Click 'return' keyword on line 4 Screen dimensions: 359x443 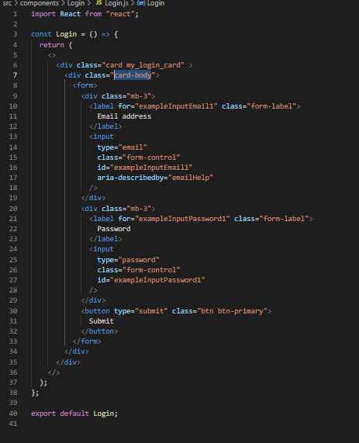pos(52,45)
